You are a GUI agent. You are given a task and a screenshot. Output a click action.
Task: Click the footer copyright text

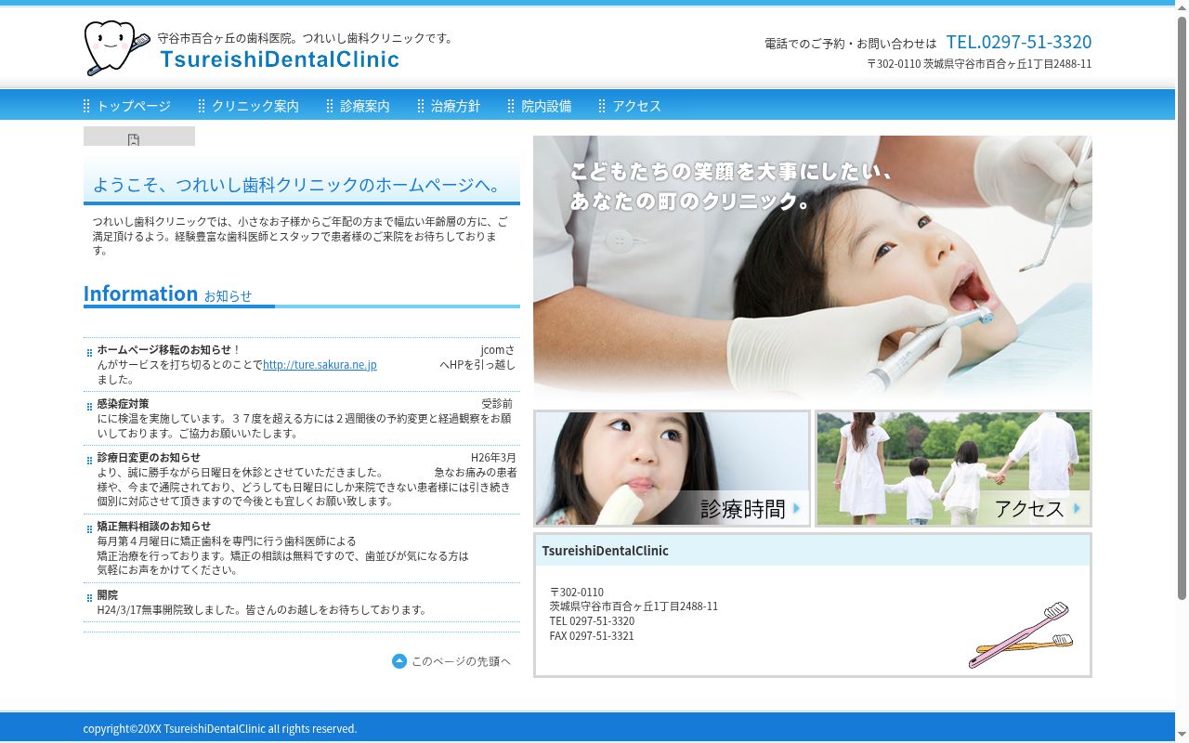pos(220,729)
